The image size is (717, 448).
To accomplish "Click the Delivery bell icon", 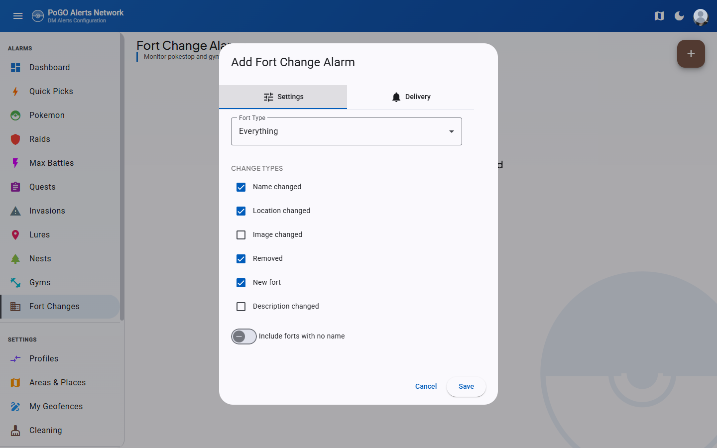I will (x=396, y=97).
